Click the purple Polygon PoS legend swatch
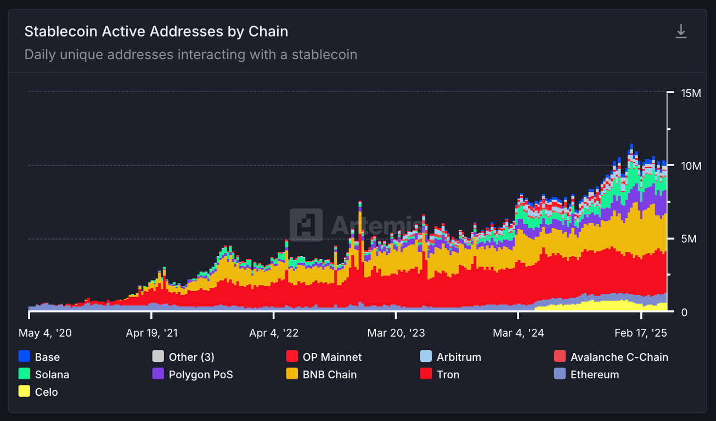716x421 pixels. tap(158, 374)
